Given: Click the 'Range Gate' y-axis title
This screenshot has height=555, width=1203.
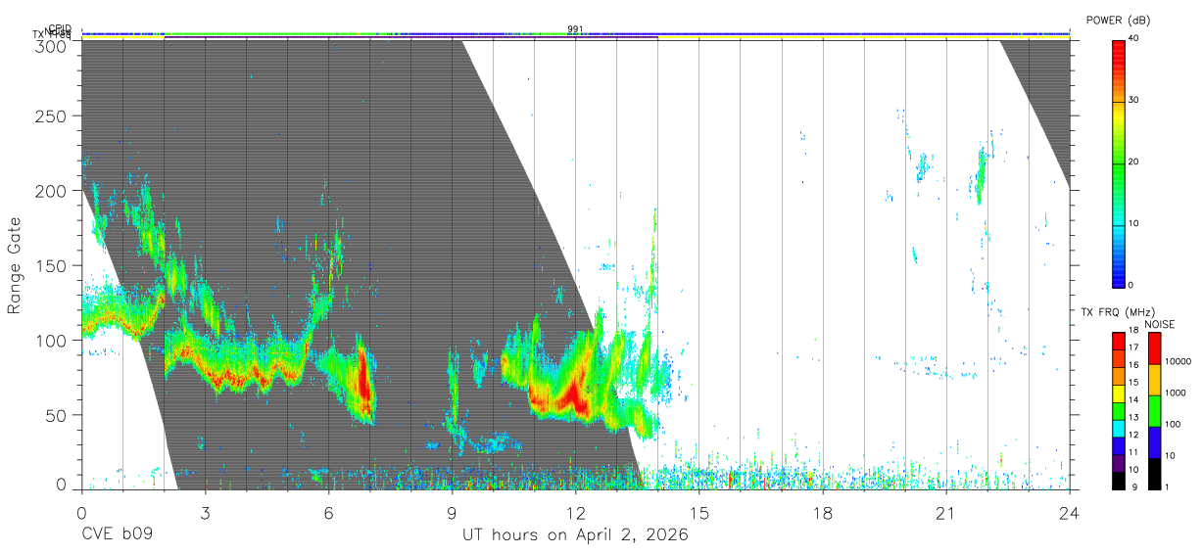Looking at the screenshot, I should (15, 265).
